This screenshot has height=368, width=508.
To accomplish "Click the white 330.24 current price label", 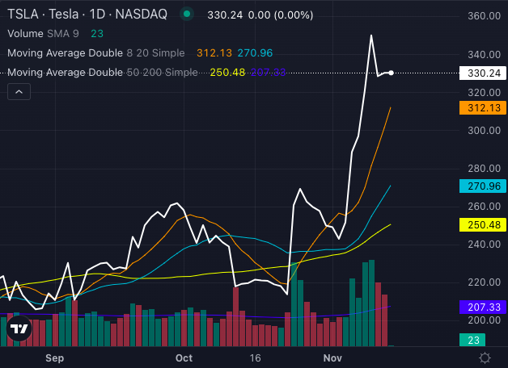I will (x=481, y=73).
